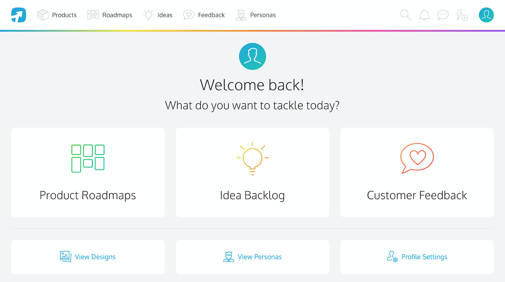Open the user avatar in top bar

coord(486,15)
